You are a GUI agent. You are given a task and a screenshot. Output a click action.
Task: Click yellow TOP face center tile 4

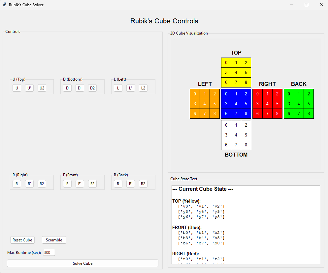tap(236, 72)
